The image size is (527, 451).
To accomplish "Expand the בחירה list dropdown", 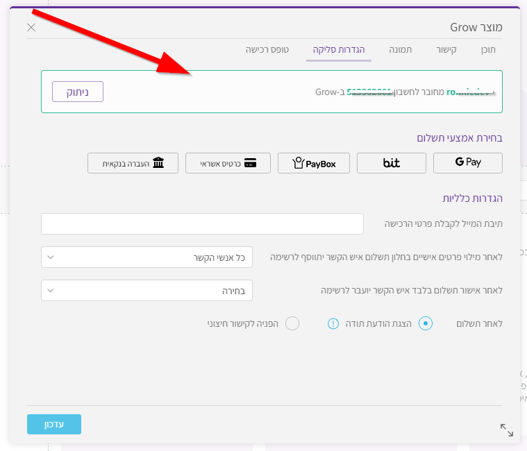I will (147, 291).
